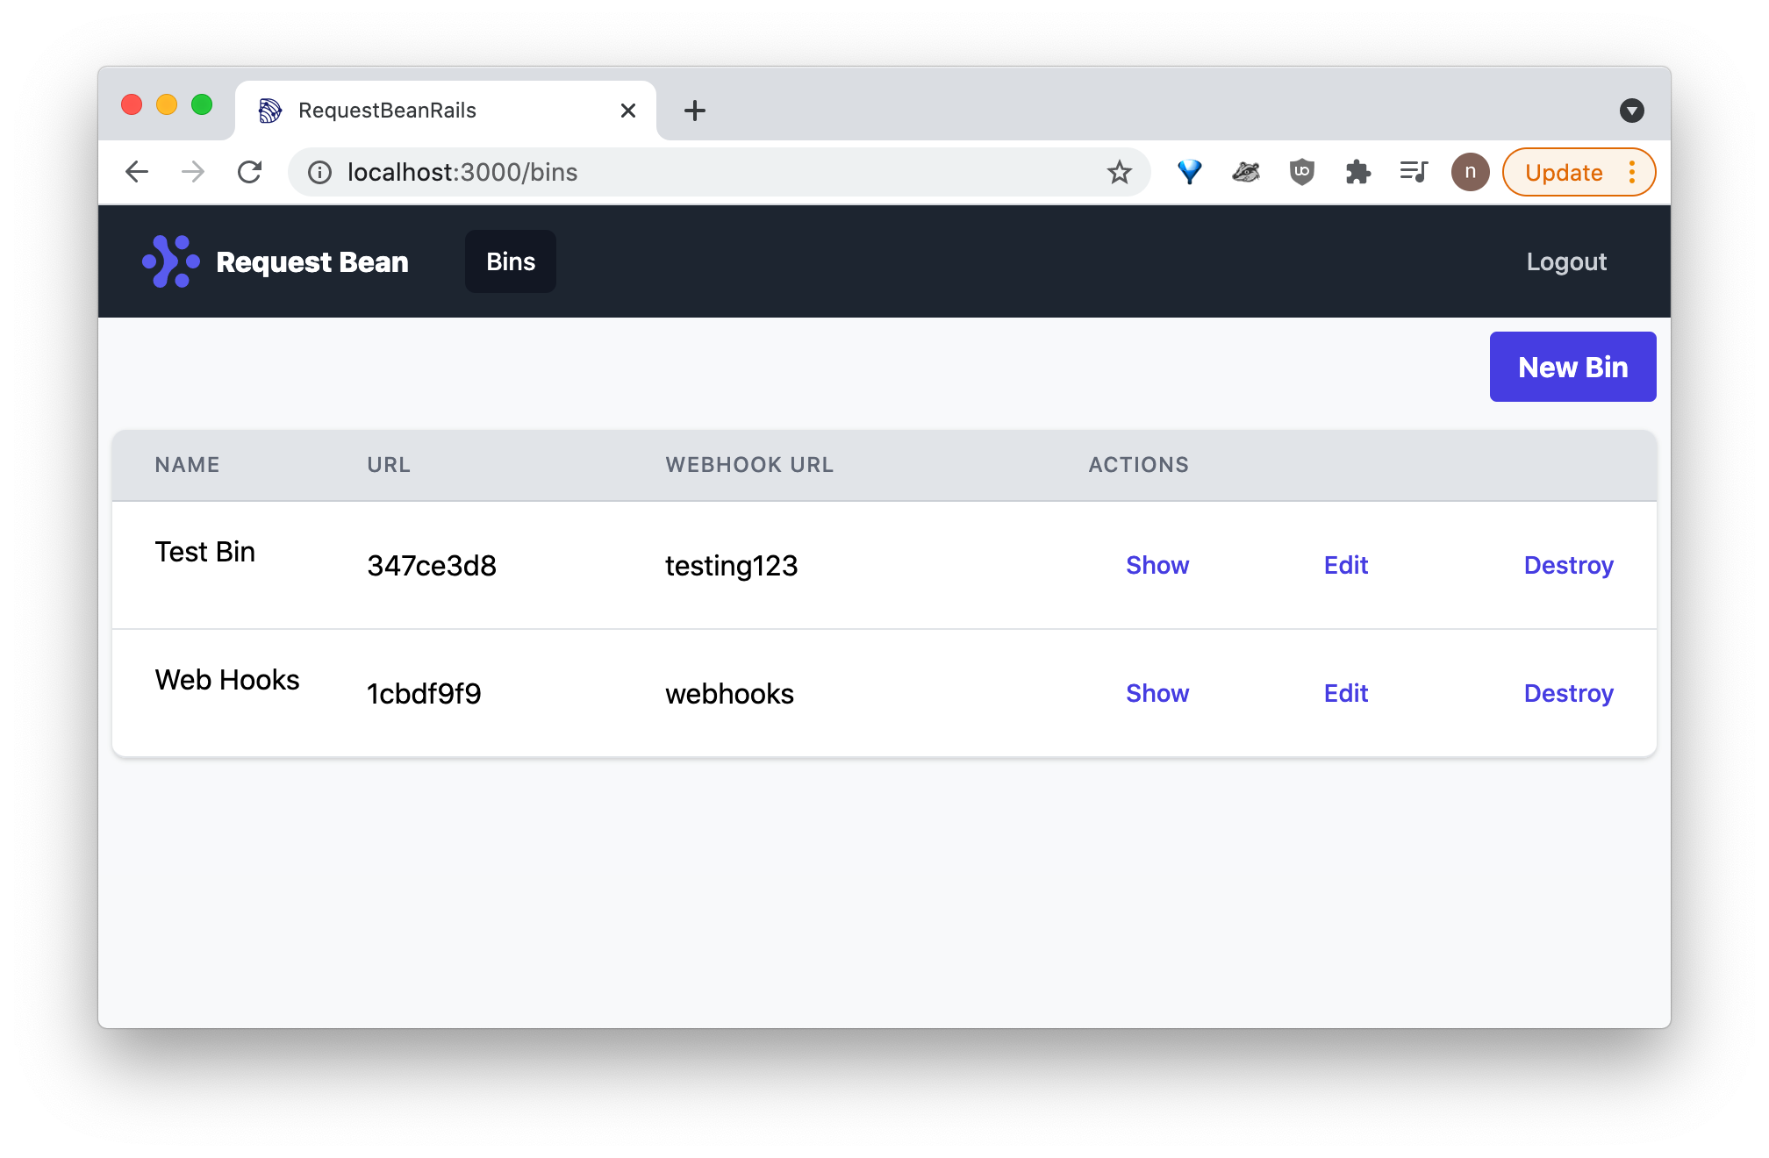This screenshot has width=1769, height=1158.
Task: Open the media controls playlist icon
Action: point(1414,172)
